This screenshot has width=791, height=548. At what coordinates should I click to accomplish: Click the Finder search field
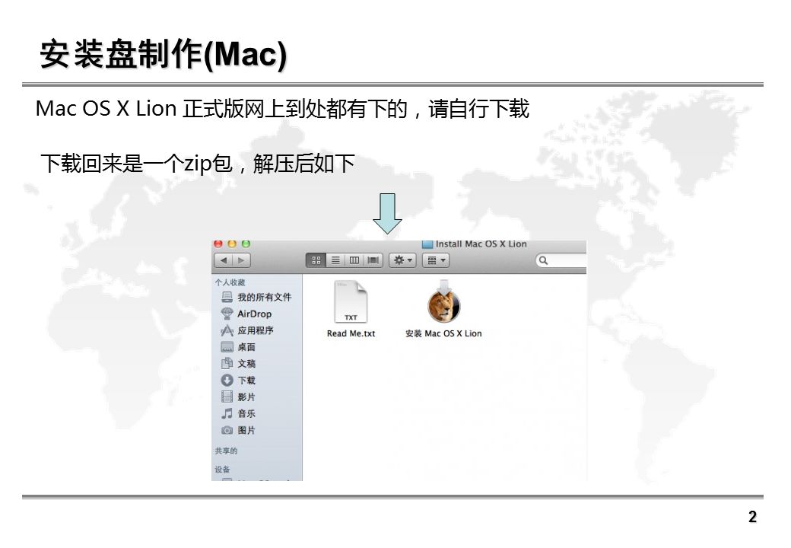pos(561,260)
